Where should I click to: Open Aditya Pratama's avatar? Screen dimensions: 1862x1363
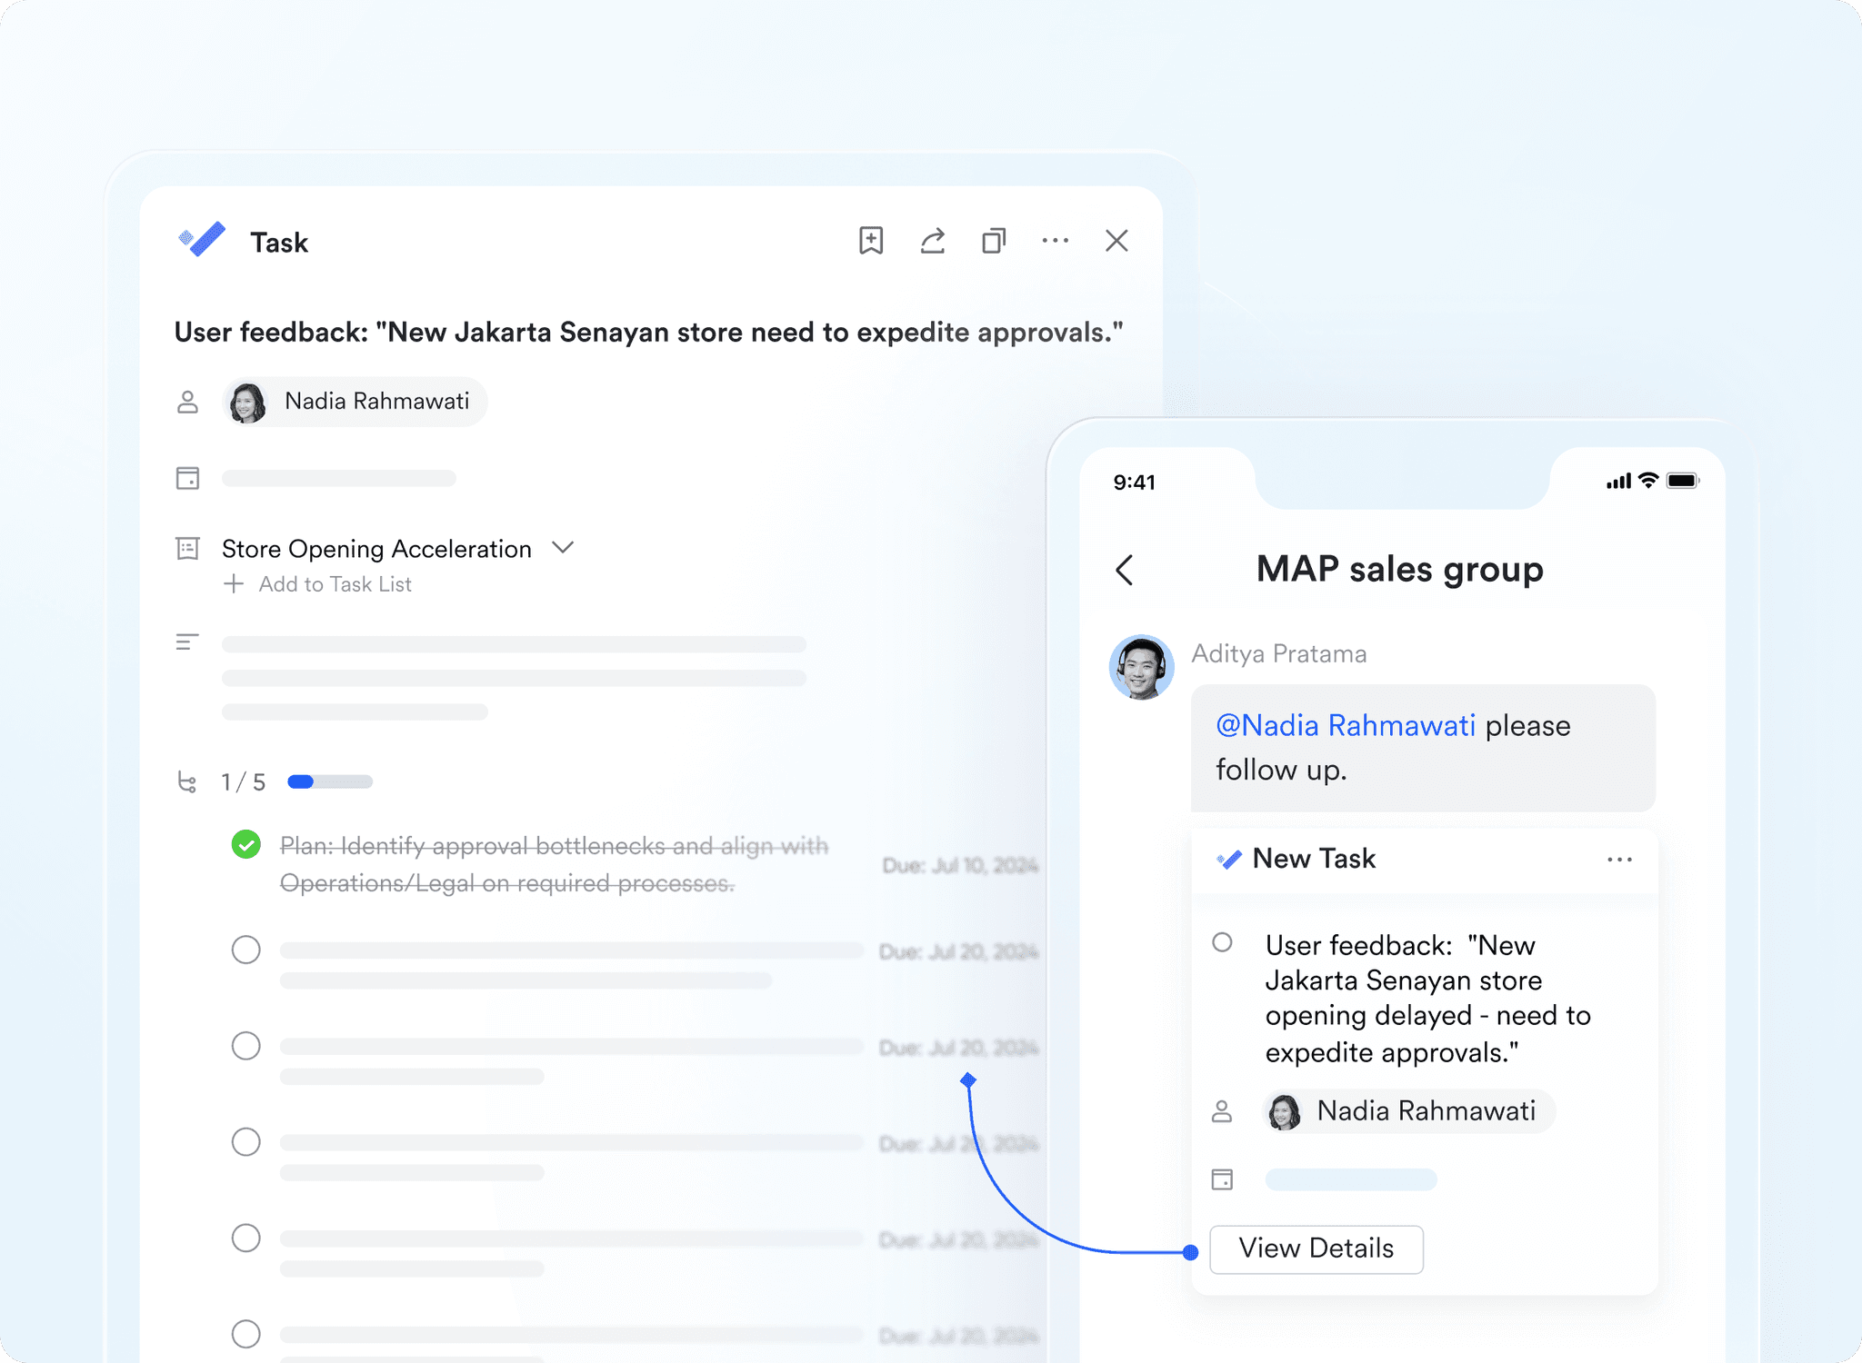1141,668
